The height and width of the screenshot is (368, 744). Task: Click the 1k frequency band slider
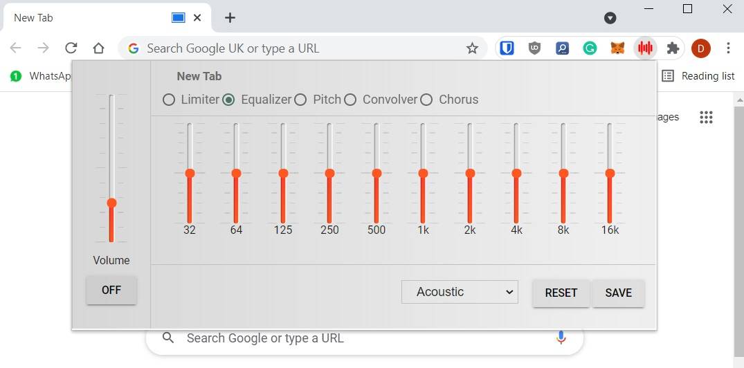(x=423, y=173)
